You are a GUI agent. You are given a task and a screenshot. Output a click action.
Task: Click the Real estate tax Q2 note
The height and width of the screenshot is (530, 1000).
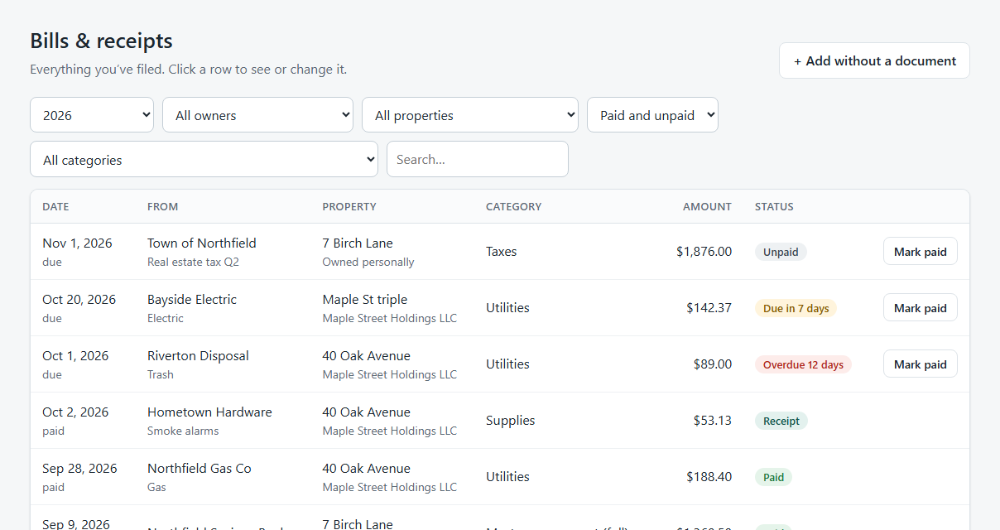click(193, 263)
